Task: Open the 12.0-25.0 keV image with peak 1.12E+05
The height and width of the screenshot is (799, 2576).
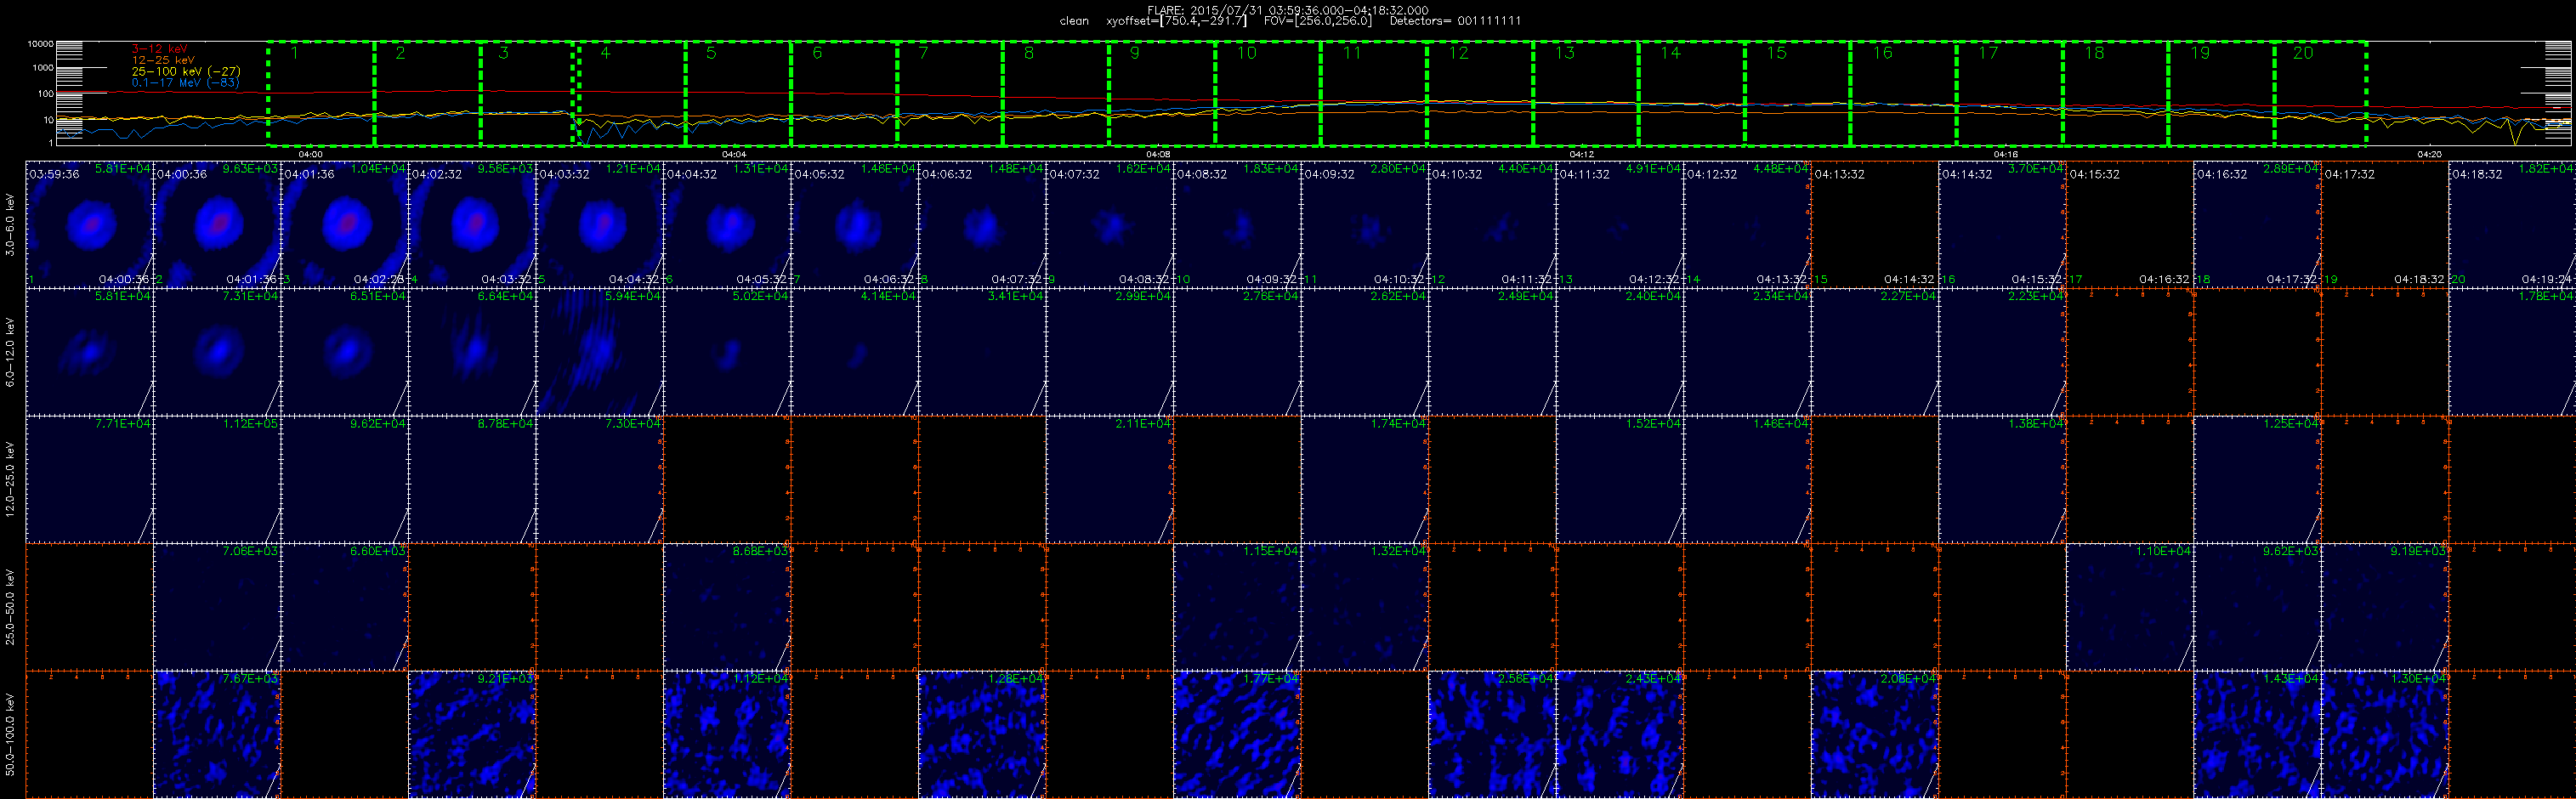Action: coord(217,479)
